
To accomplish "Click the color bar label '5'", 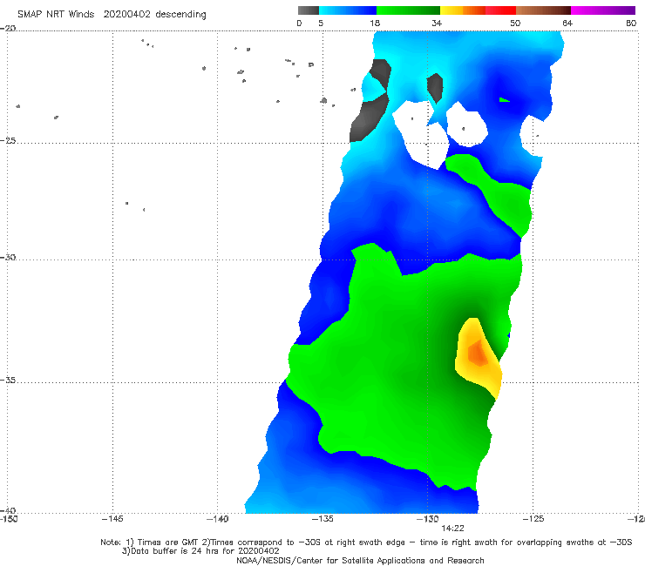I will (x=321, y=23).
